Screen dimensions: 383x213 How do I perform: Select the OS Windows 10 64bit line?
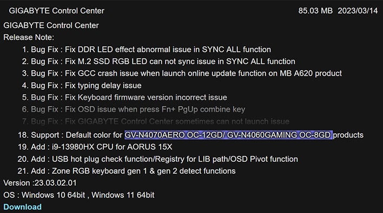(x=79, y=195)
